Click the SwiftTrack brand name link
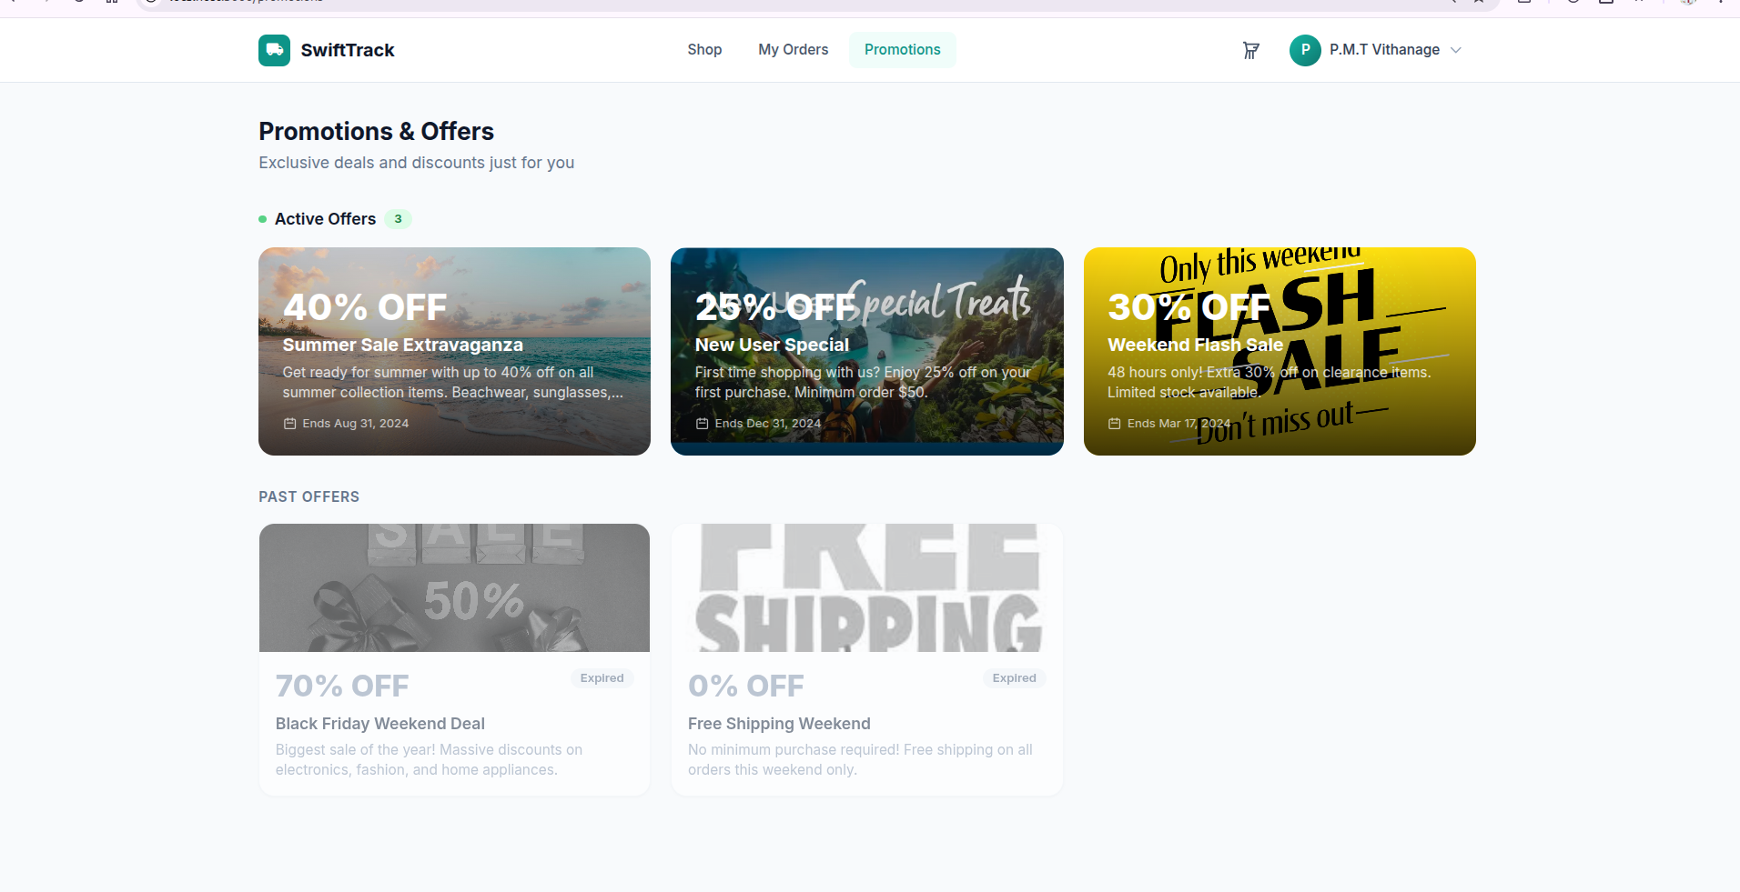 pos(348,50)
